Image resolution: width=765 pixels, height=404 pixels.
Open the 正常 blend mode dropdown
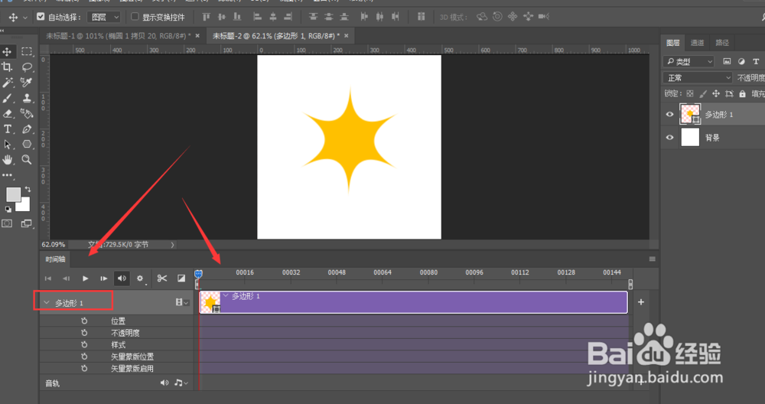pyautogui.click(x=698, y=78)
